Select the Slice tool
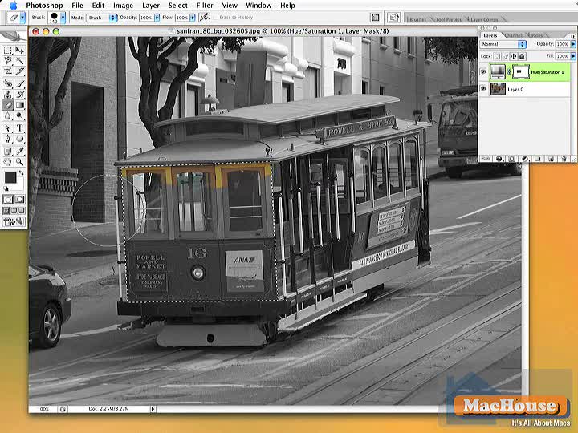This screenshot has height=433, width=578. 19,71
